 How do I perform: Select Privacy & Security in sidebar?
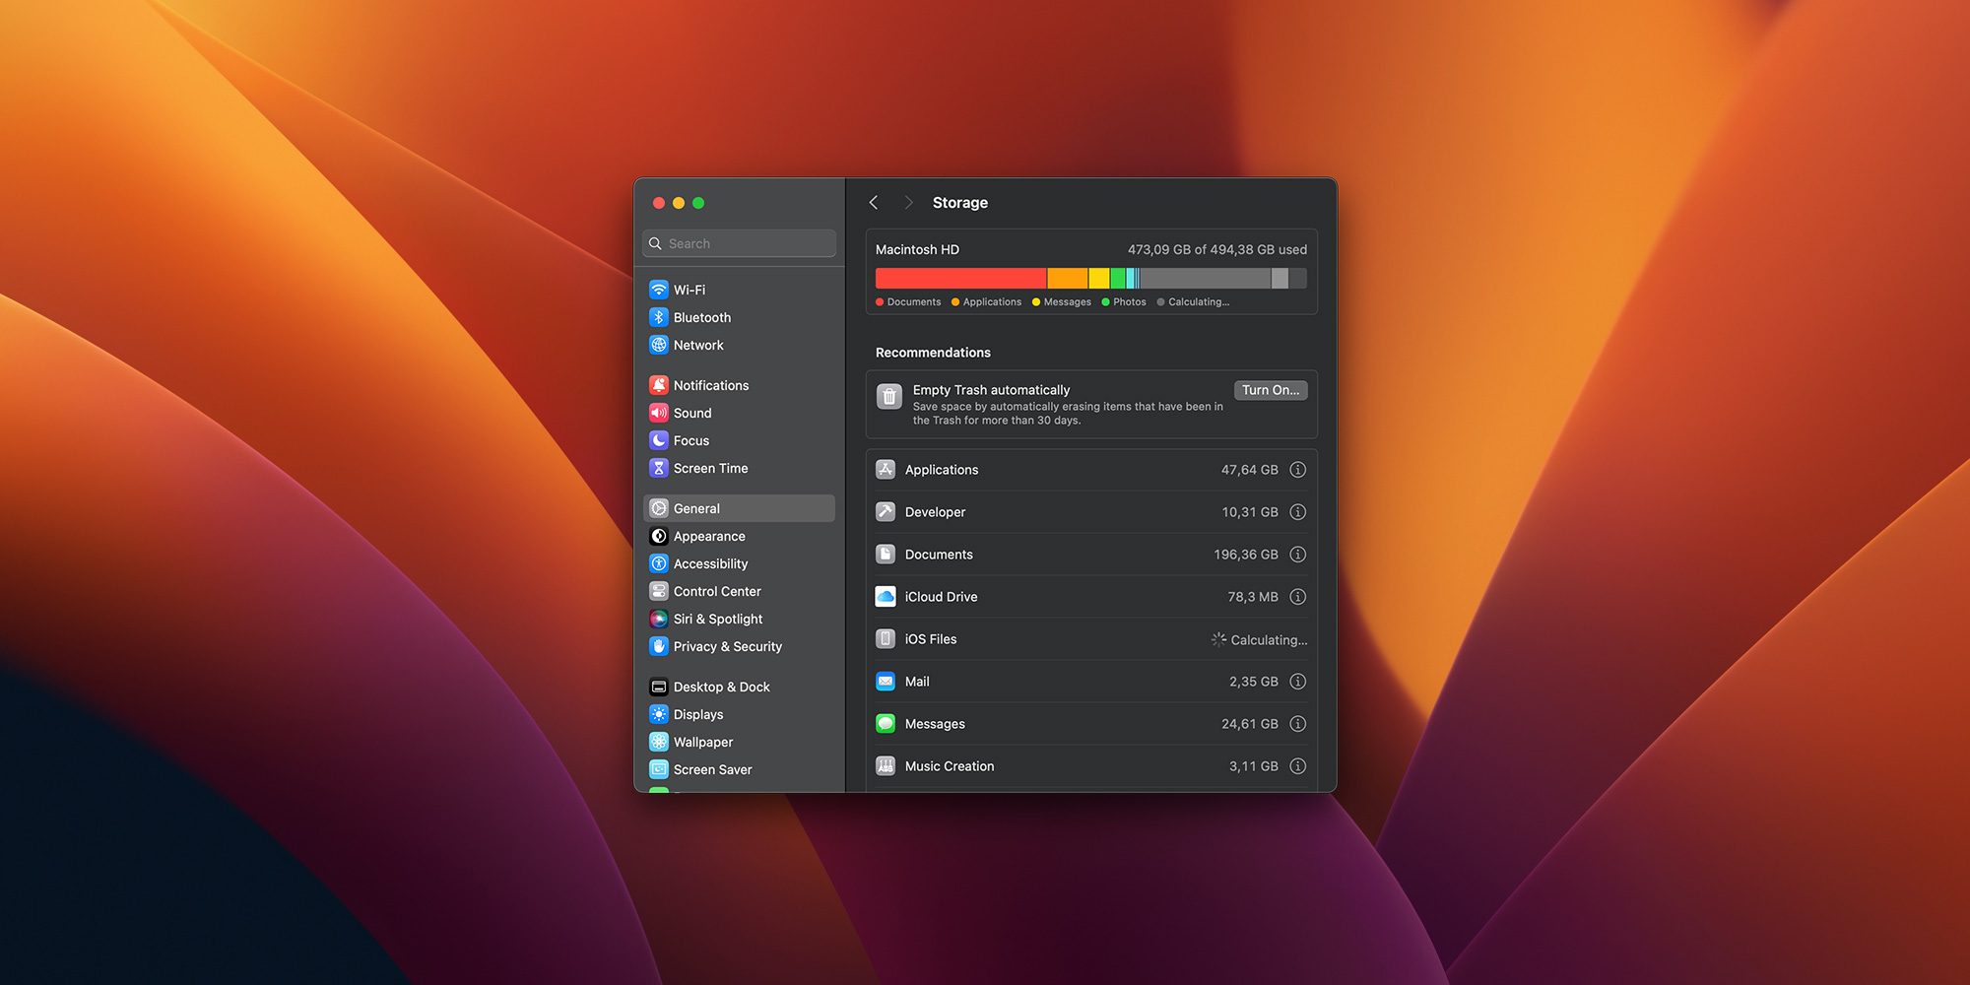coord(727,646)
